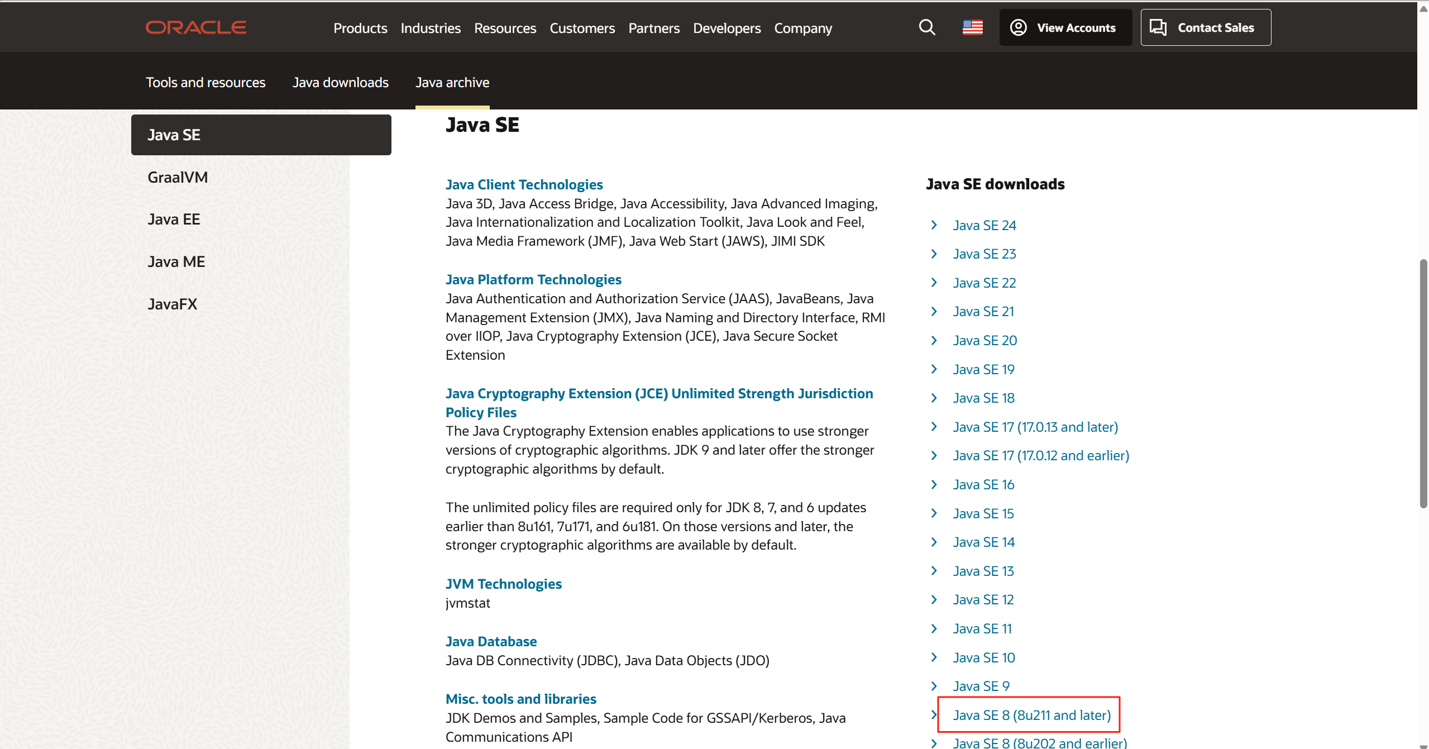Open the country selector flag
This screenshot has height=749, width=1429.
(x=973, y=27)
